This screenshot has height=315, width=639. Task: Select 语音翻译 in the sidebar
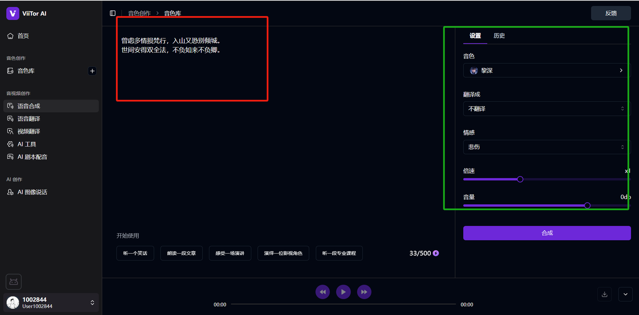click(x=29, y=119)
